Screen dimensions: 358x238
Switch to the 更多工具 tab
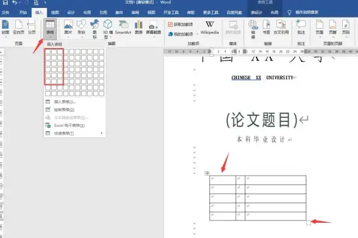[211, 12]
